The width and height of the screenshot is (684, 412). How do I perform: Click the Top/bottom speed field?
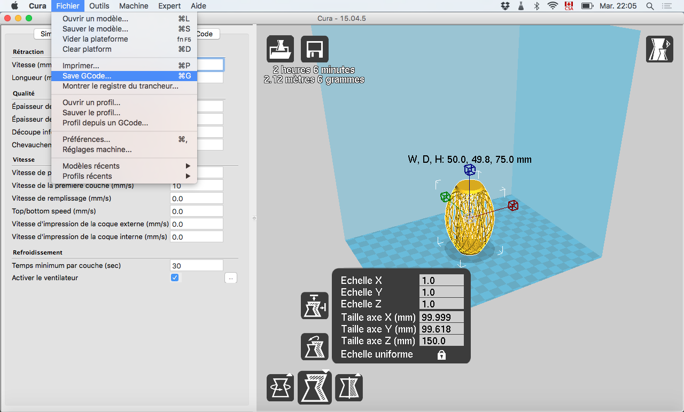coord(196,211)
